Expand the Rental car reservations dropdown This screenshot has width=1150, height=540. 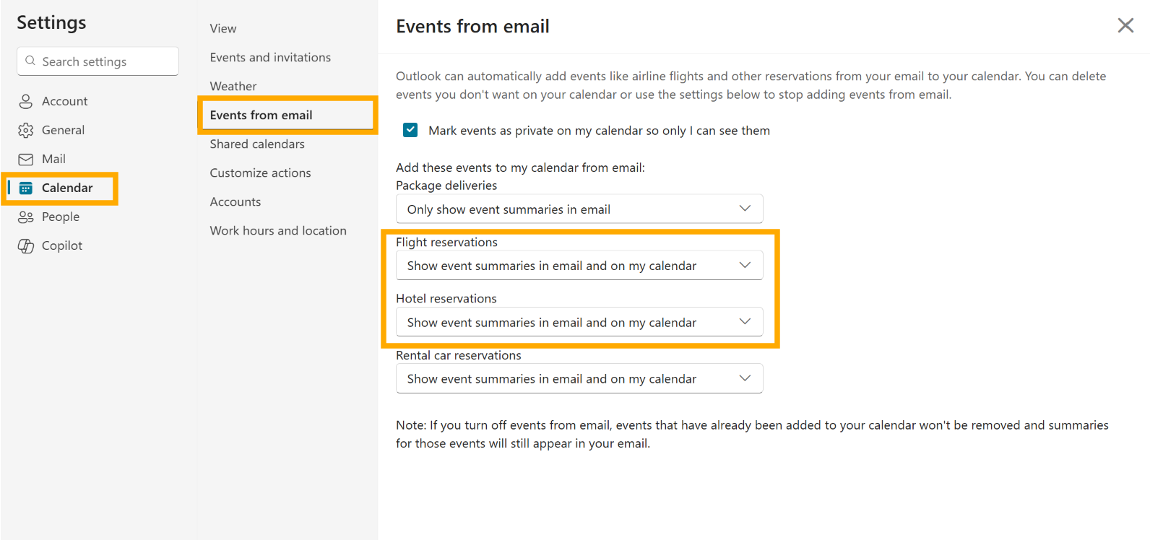[x=579, y=379]
